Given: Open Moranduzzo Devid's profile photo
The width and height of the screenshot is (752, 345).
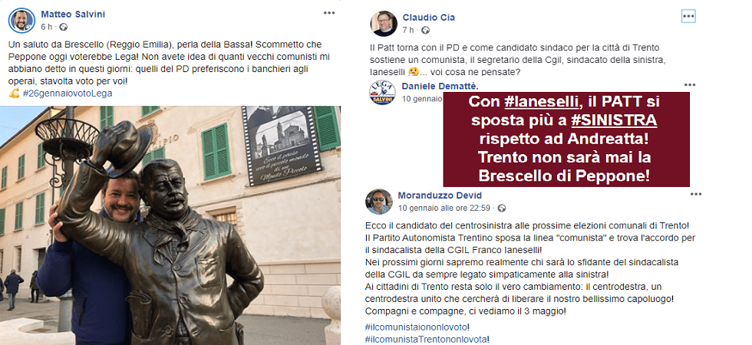Looking at the screenshot, I should pos(379,201).
